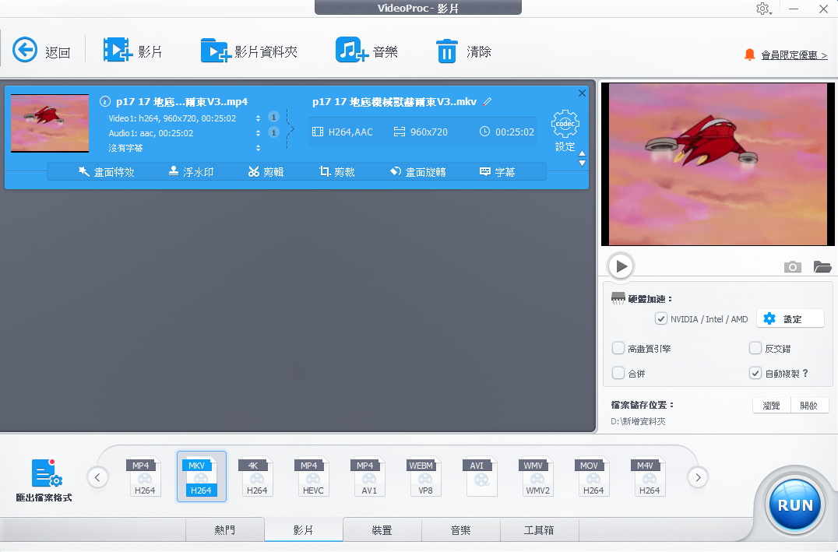
Task: Click the RUN button
Action: (x=794, y=505)
